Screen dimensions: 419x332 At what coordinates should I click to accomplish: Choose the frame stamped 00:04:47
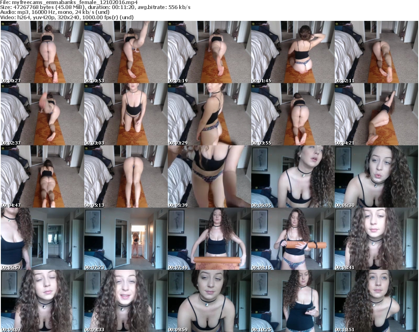42,177
